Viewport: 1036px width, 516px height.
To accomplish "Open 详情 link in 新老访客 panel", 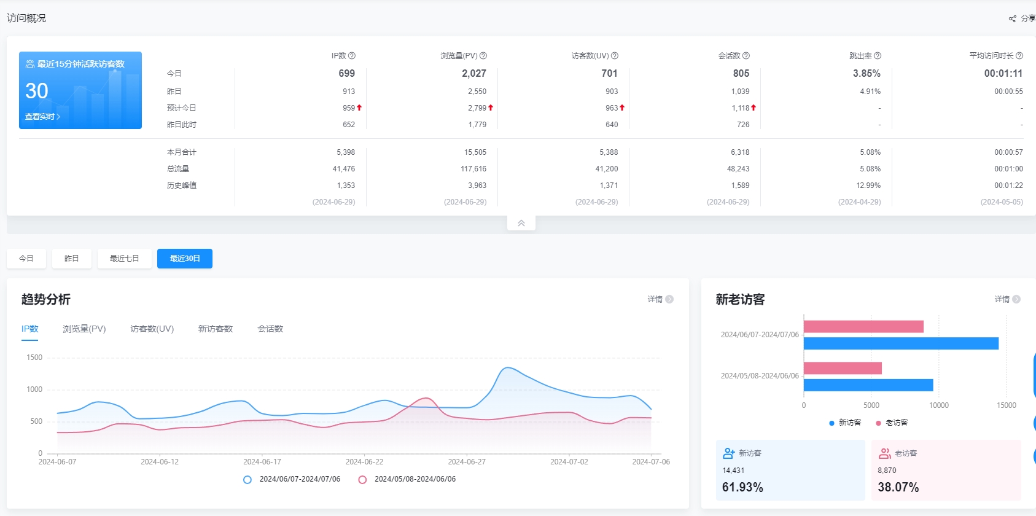I will click(1008, 299).
